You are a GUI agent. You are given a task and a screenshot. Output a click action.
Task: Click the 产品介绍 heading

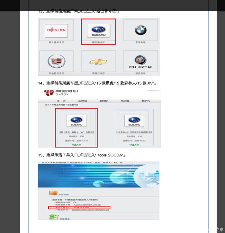(64, 194)
